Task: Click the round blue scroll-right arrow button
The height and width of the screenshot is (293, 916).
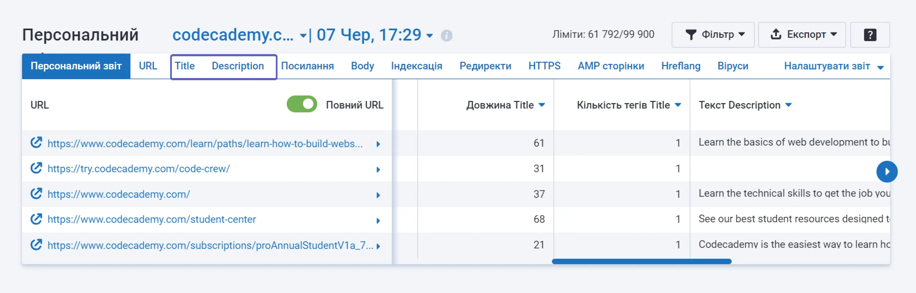Action: (887, 172)
